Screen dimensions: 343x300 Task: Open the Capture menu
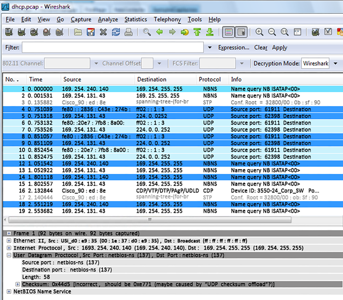[81, 19]
